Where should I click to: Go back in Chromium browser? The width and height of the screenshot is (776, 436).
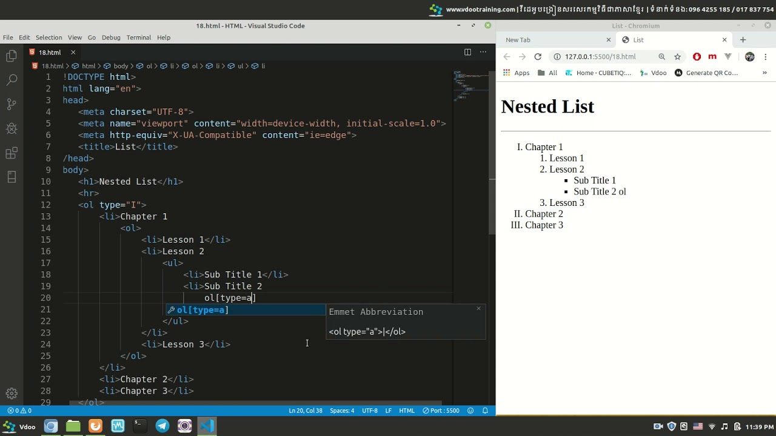point(507,56)
